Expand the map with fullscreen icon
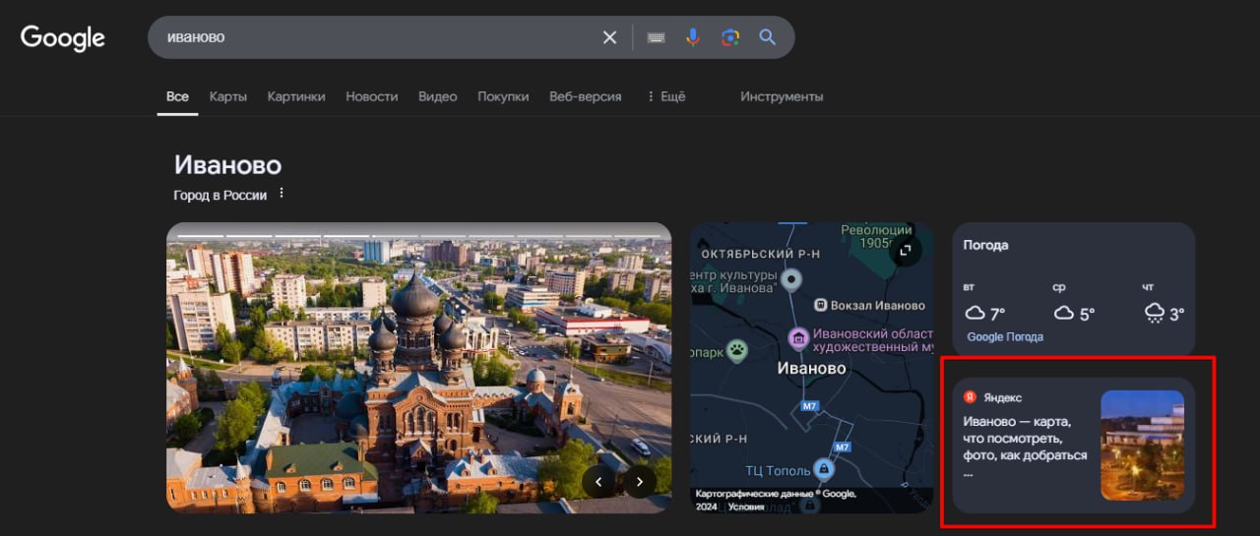Viewport: 1260px width, 536px height. click(904, 252)
